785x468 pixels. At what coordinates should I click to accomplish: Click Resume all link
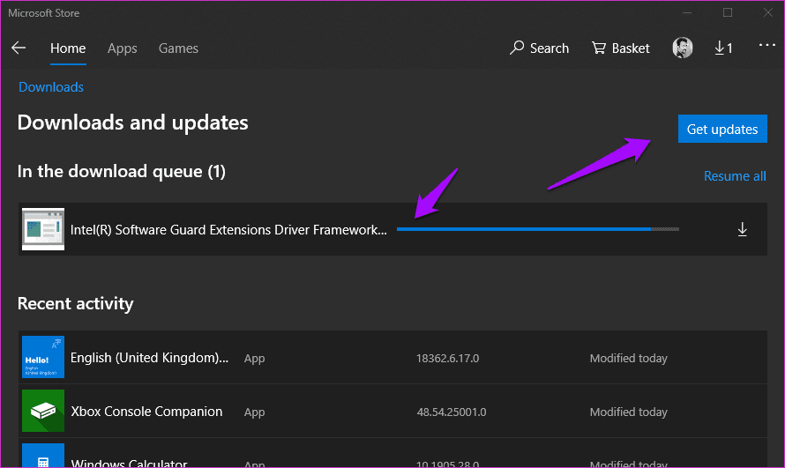(735, 176)
